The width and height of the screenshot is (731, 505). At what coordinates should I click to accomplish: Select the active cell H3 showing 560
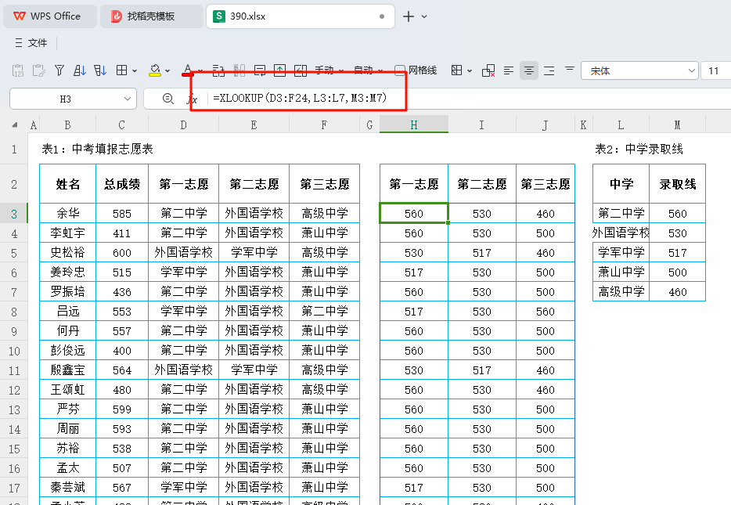[414, 213]
